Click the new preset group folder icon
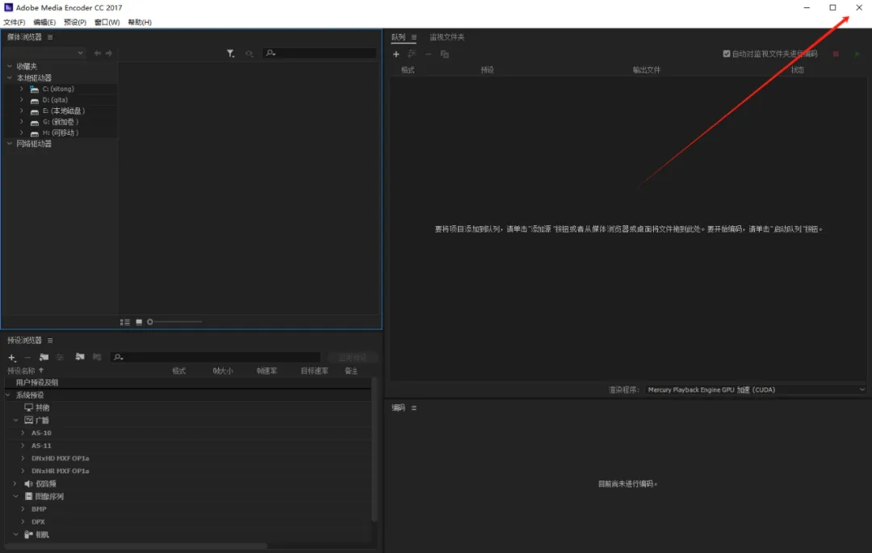Screen dimensions: 872x553 click(x=44, y=357)
